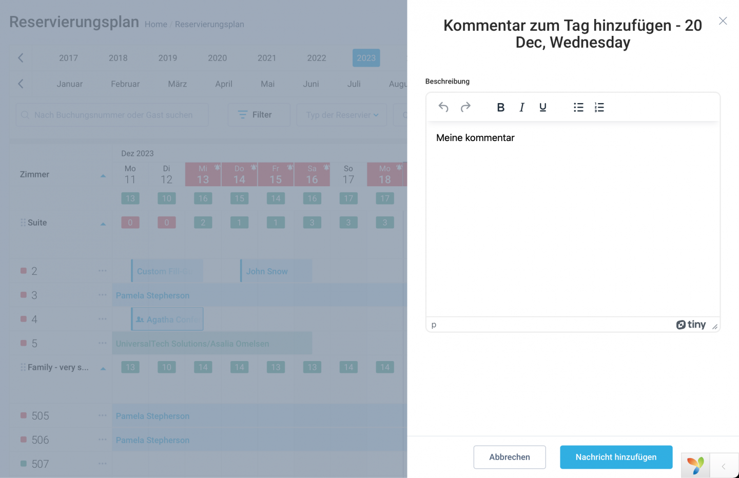Toggle italic formatting
The height and width of the screenshot is (478, 739).
click(x=522, y=107)
